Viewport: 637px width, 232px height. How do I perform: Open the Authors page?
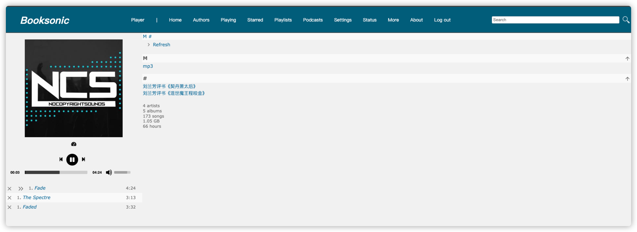coord(201,20)
